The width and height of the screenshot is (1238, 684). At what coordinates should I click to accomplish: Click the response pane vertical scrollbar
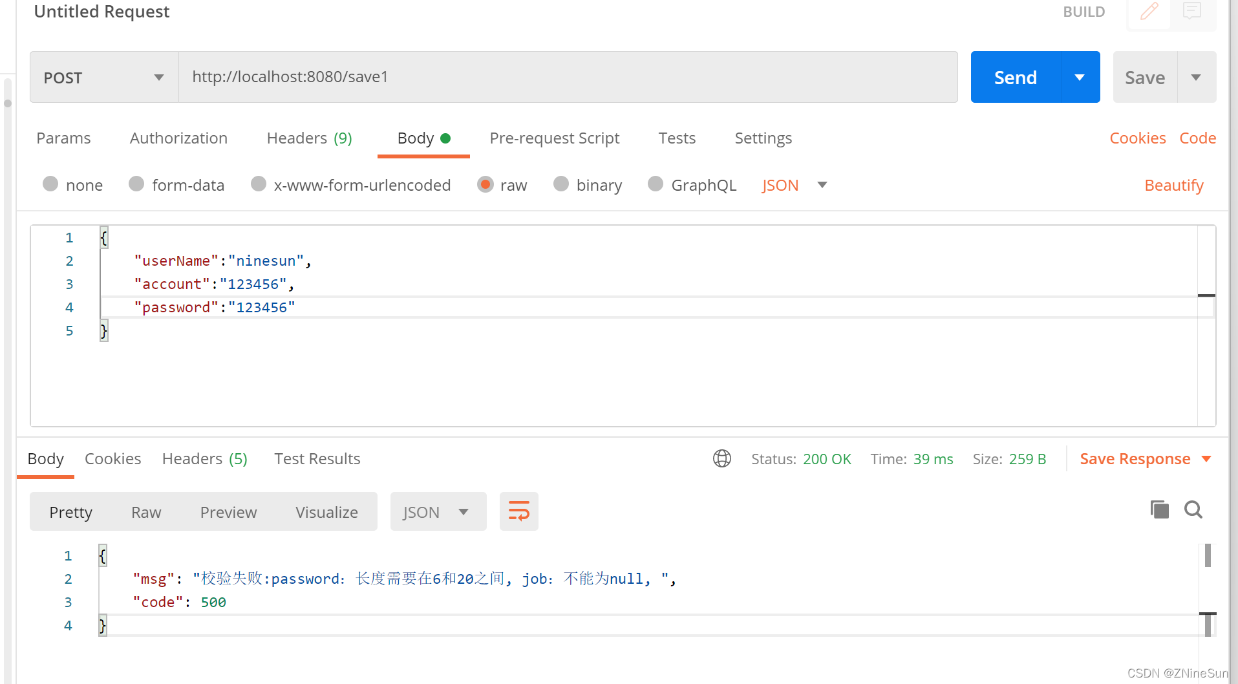pos(1208,590)
